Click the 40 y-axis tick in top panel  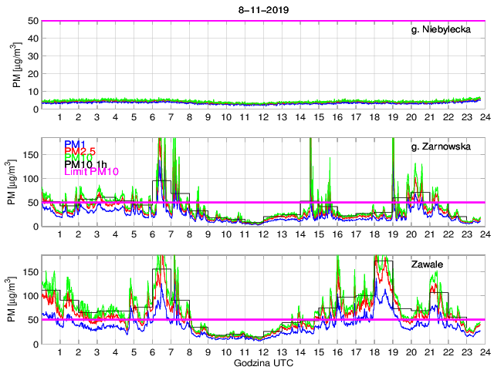(x=32, y=39)
